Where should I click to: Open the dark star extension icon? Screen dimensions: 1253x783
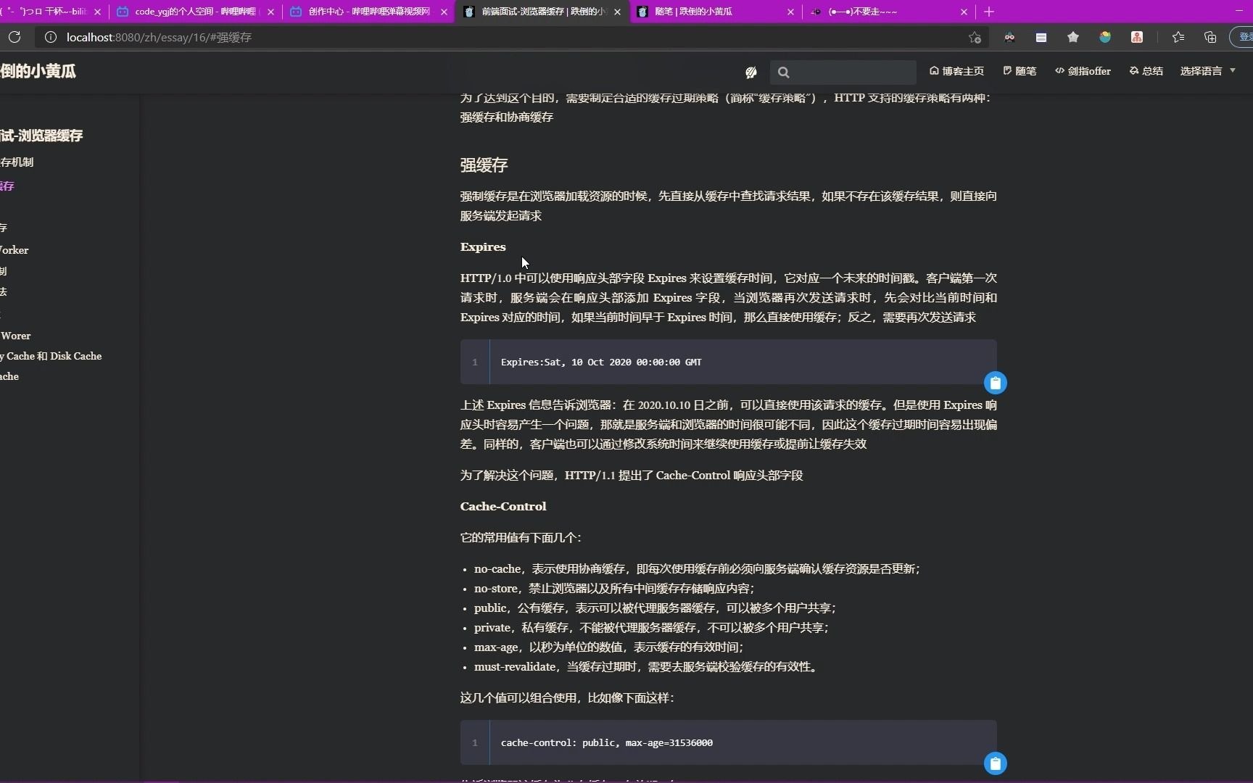[x=1073, y=37]
